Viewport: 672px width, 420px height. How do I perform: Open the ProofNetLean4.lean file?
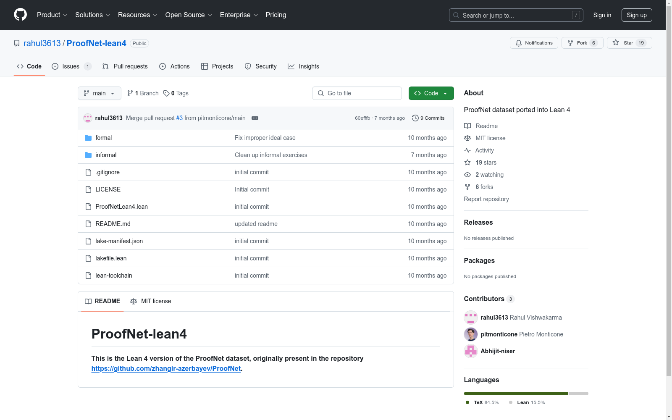[x=121, y=207]
